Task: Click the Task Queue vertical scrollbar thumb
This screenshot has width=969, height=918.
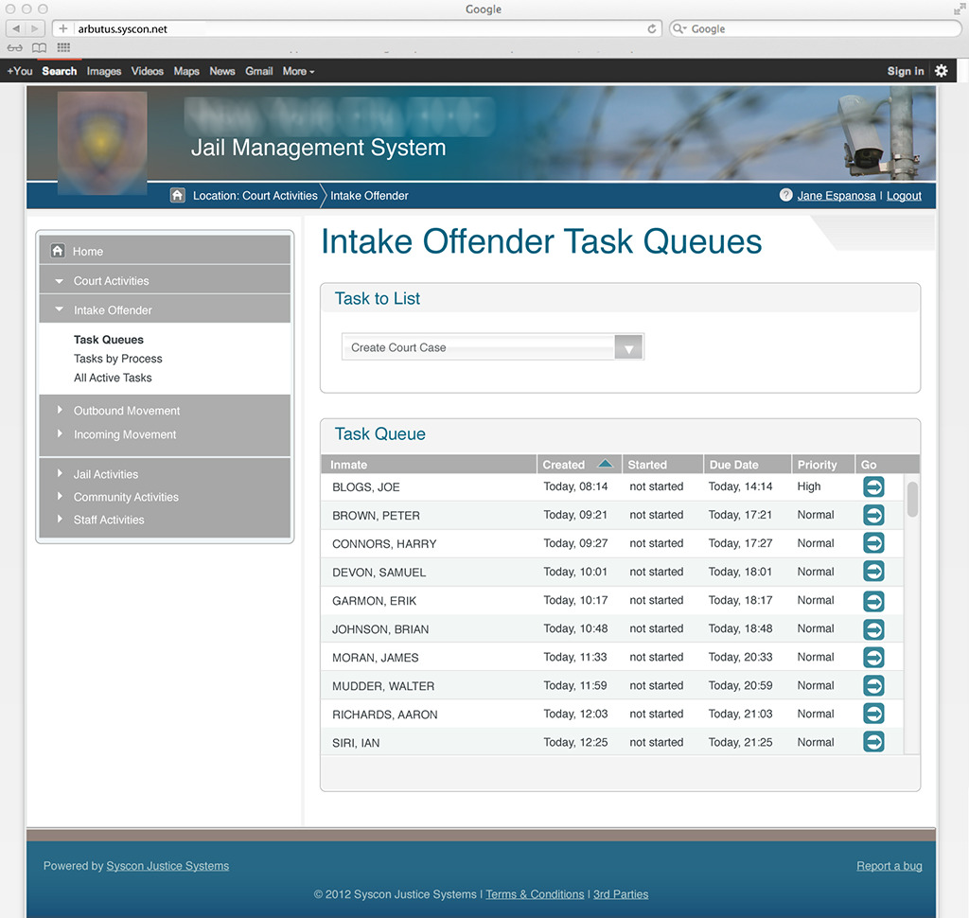Action: (x=912, y=500)
